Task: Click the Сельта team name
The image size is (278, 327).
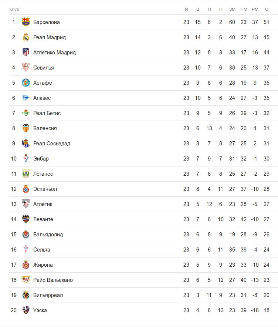Action: click(42, 250)
